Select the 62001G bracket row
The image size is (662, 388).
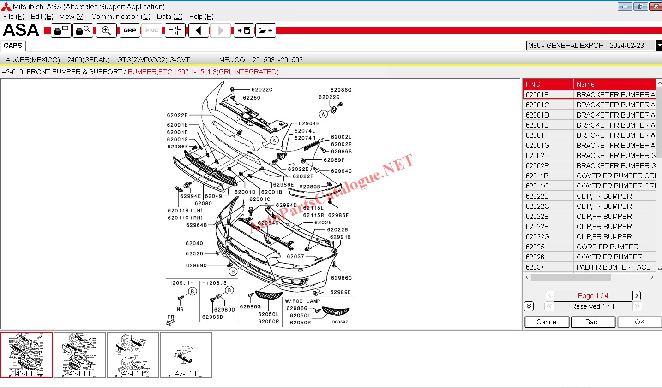click(590, 145)
